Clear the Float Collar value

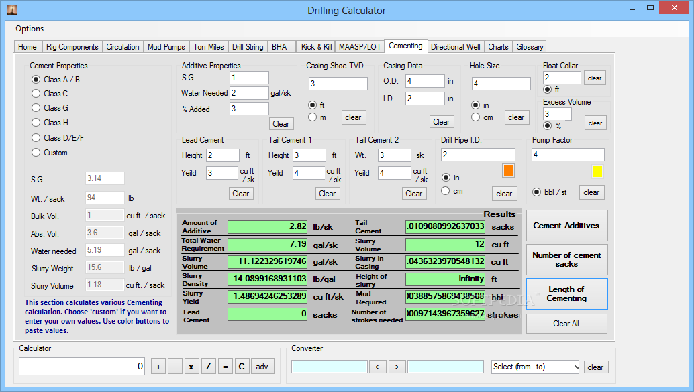pos(595,78)
